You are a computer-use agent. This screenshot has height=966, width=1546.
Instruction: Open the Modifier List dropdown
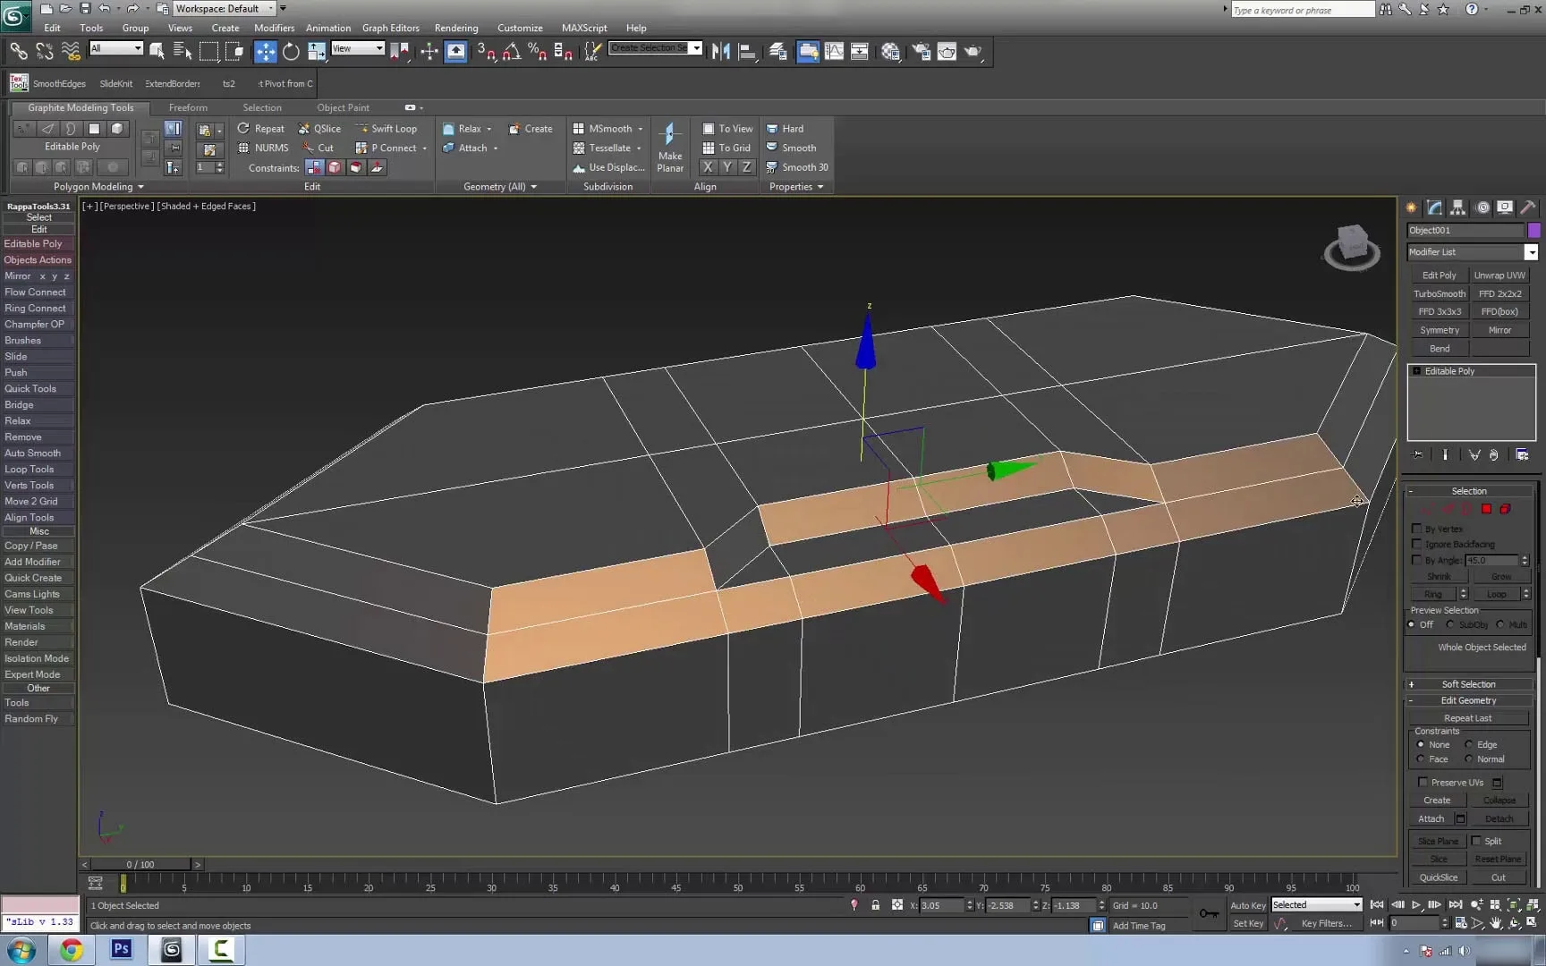pos(1531,252)
